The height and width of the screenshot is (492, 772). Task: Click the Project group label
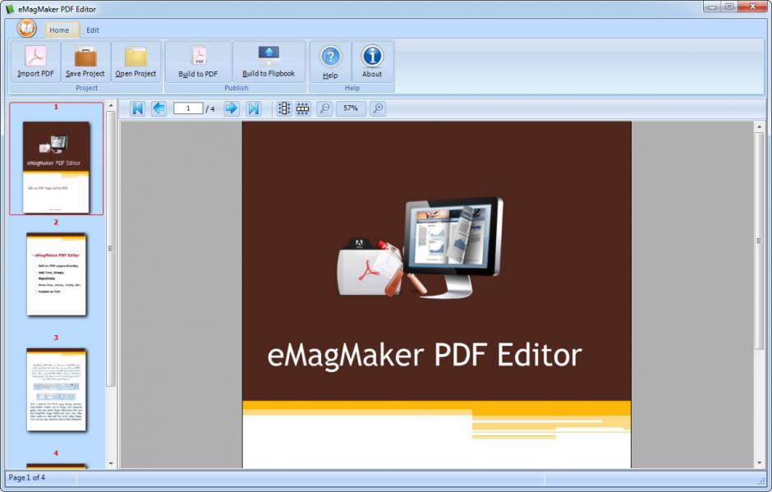[87, 88]
